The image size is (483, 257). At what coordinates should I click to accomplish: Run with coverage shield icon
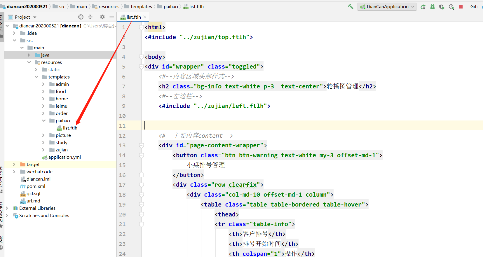coord(442,7)
